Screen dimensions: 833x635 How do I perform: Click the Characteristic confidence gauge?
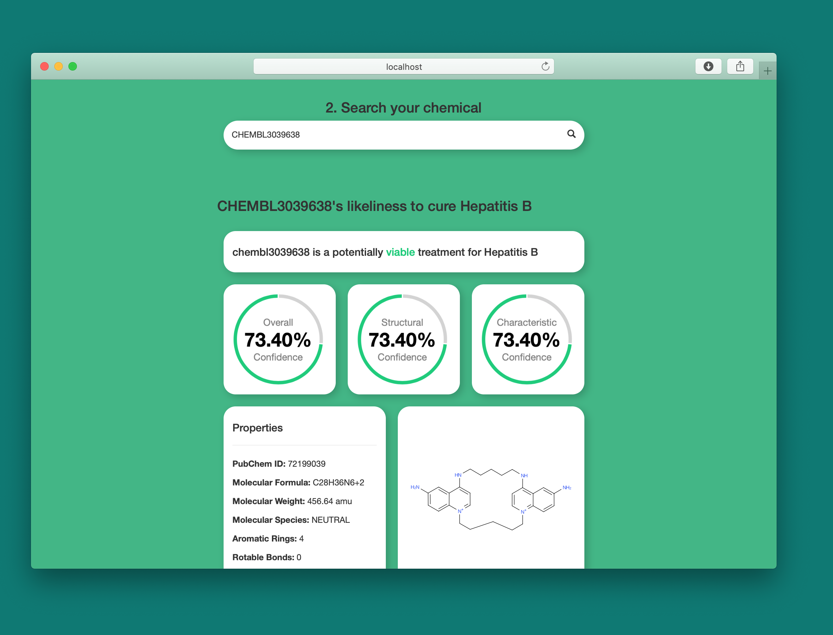(527, 339)
